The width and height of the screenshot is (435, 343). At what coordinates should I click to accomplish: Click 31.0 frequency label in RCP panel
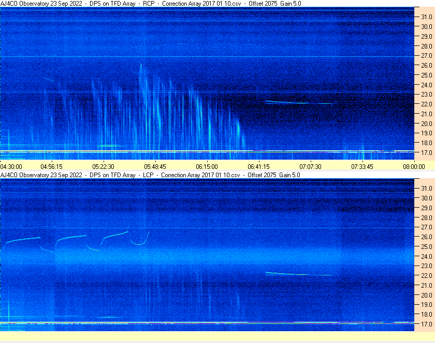pos(427,17)
